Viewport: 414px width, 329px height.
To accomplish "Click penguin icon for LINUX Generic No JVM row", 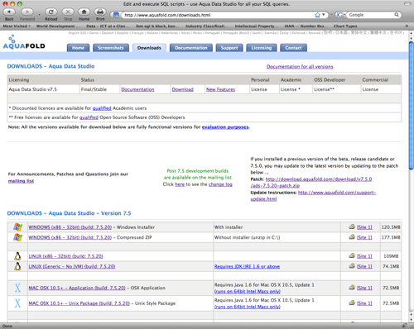I will (x=17, y=266).
